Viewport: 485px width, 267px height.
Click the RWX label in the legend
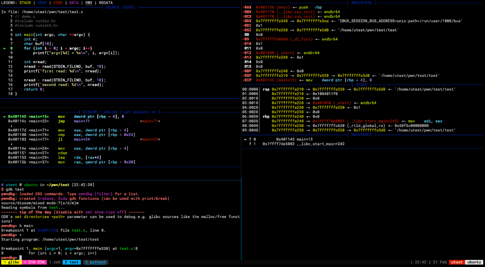click(88, 2)
